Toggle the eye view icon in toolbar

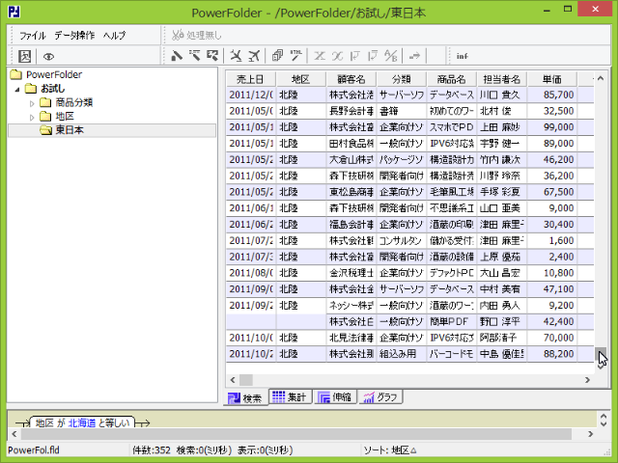point(48,57)
